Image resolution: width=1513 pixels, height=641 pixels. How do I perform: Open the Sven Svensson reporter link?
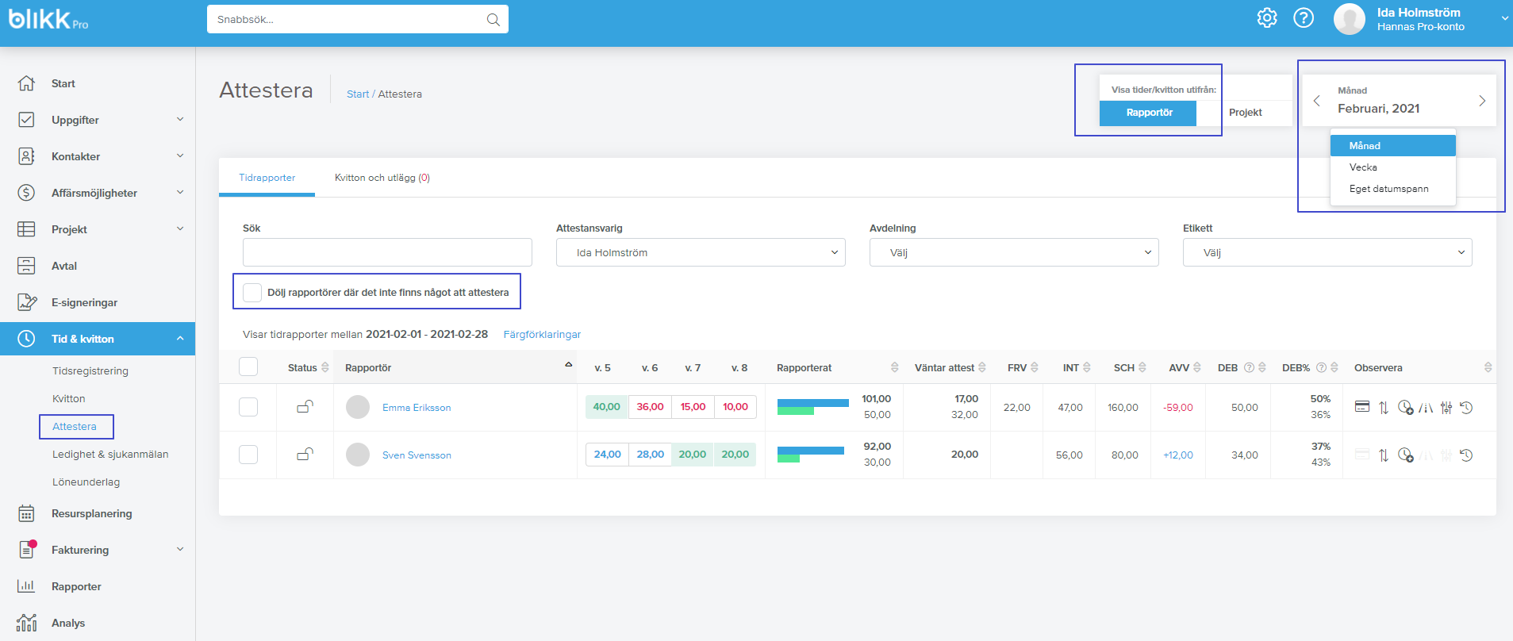pos(417,455)
